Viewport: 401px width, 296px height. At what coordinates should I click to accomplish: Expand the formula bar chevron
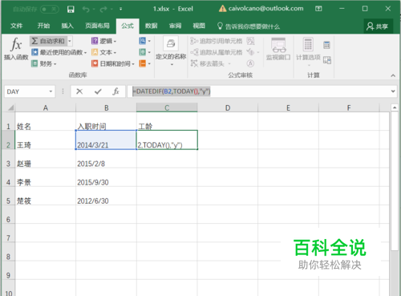tap(393, 91)
